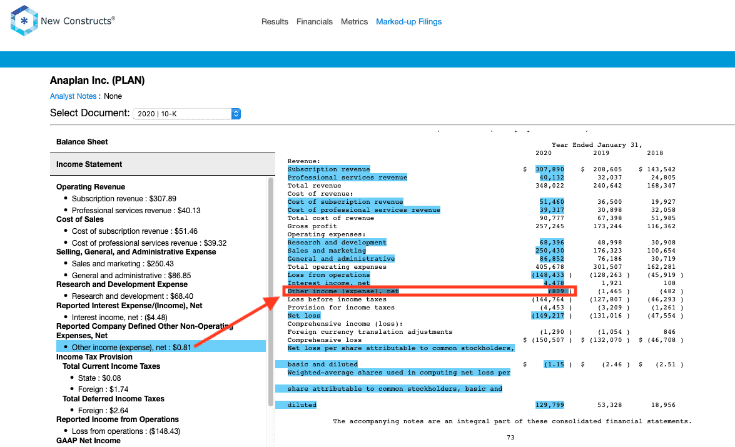The image size is (735, 447).
Task: Select Loss from operations : ($148.43) item
Action: pos(126,431)
